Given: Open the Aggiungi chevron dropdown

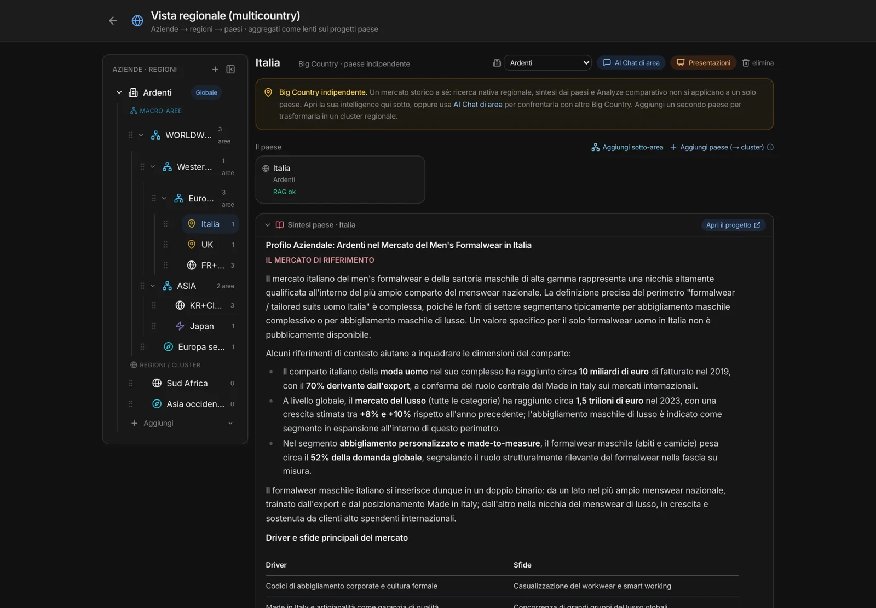Looking at the screenshot, I should 230,423.
